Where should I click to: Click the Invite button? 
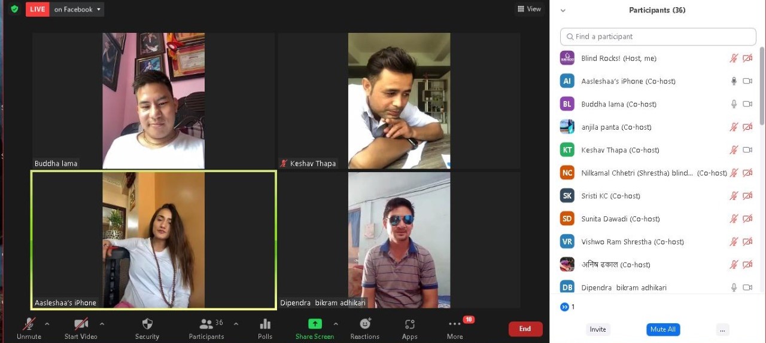coord(598,329)
